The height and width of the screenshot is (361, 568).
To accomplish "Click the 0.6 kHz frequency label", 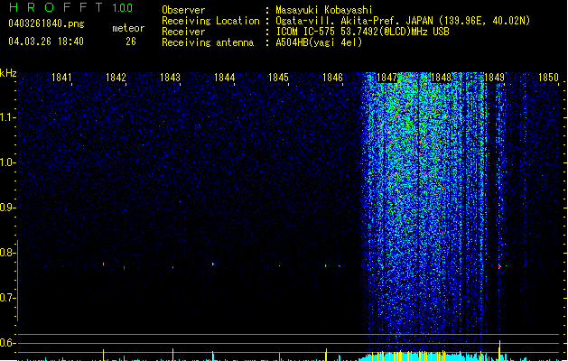I will tap(8, 343).
